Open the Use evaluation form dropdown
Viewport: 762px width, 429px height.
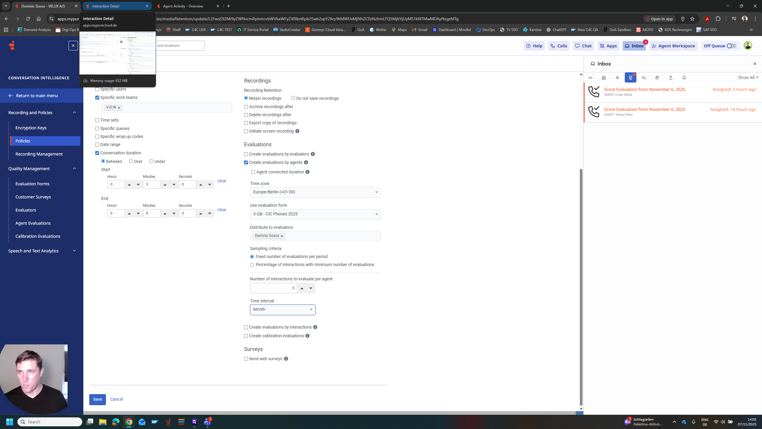tap(315, 214)
